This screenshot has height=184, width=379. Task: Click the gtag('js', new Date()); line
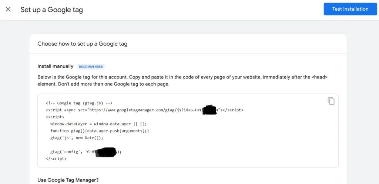77,138
